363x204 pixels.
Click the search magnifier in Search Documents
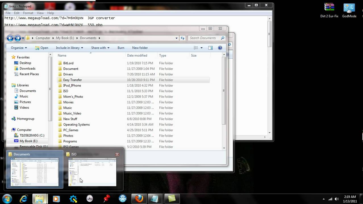[x=222, y=38]
